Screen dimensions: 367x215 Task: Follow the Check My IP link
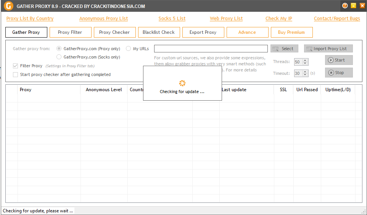[278, 19]
